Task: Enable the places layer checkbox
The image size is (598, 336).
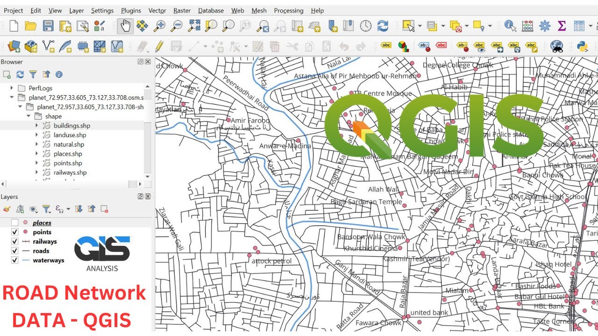Action: point(15,223)
